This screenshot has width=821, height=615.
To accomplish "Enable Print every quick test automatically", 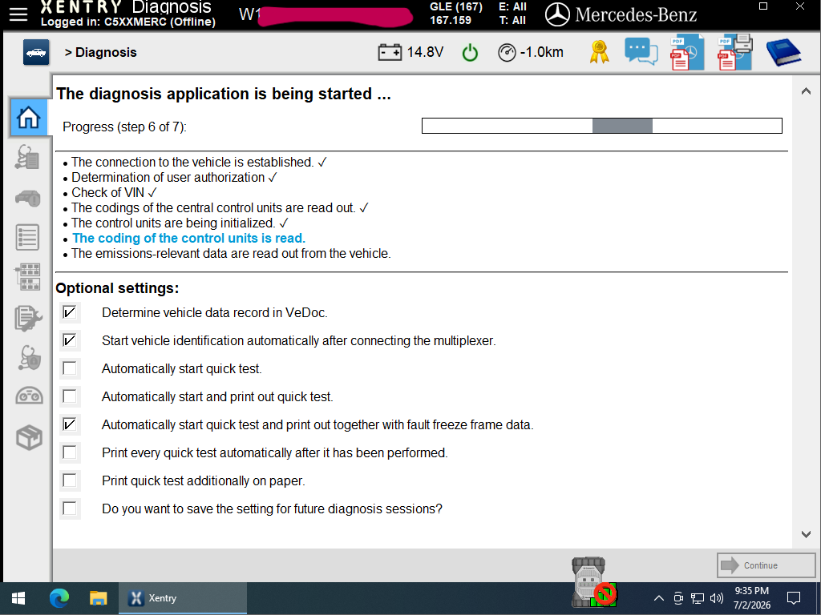I will coord(70,452).
